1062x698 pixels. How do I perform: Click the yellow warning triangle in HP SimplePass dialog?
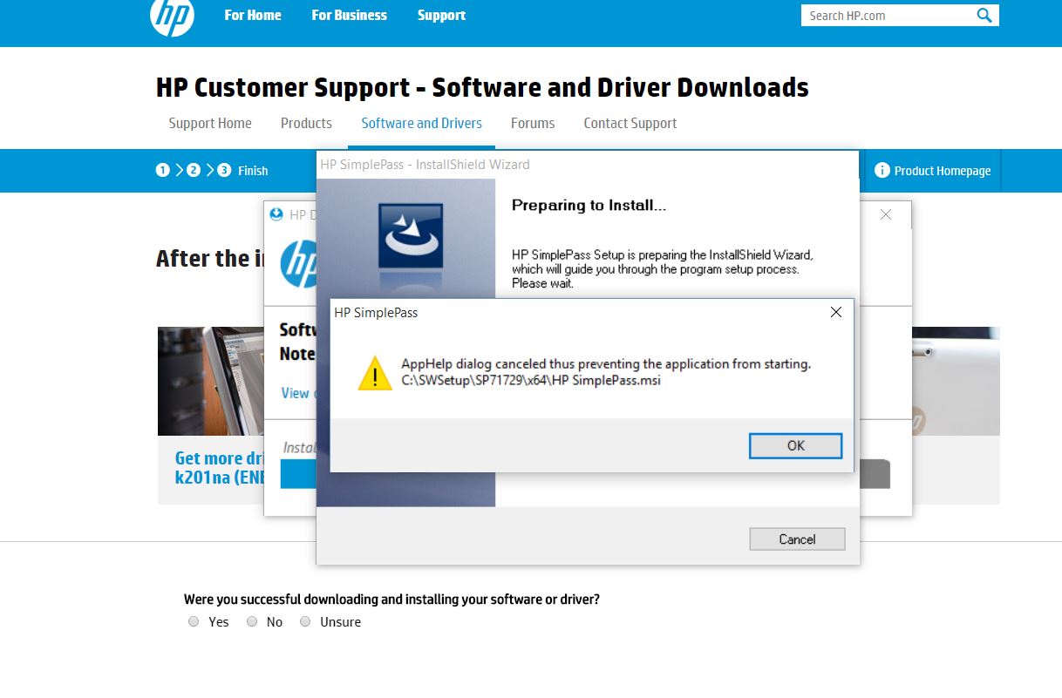[375, 372]
